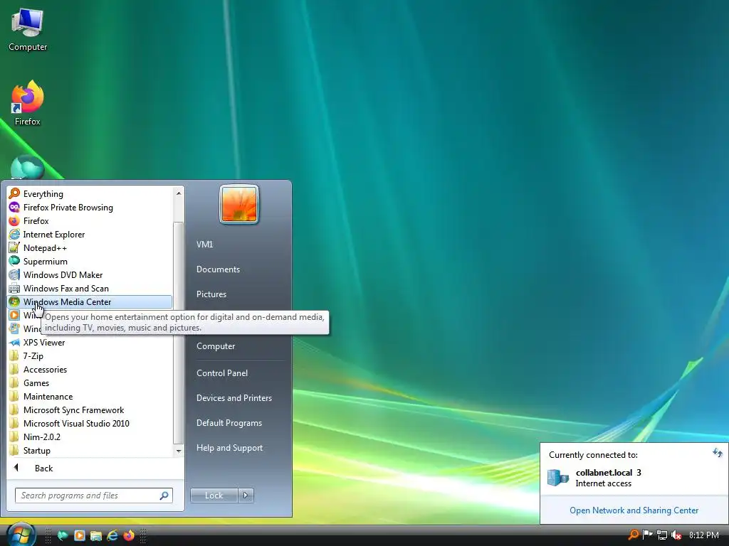Open Computer in the Start menu right pane
This screenshot has width=729, height=546.
coord(216,346)
